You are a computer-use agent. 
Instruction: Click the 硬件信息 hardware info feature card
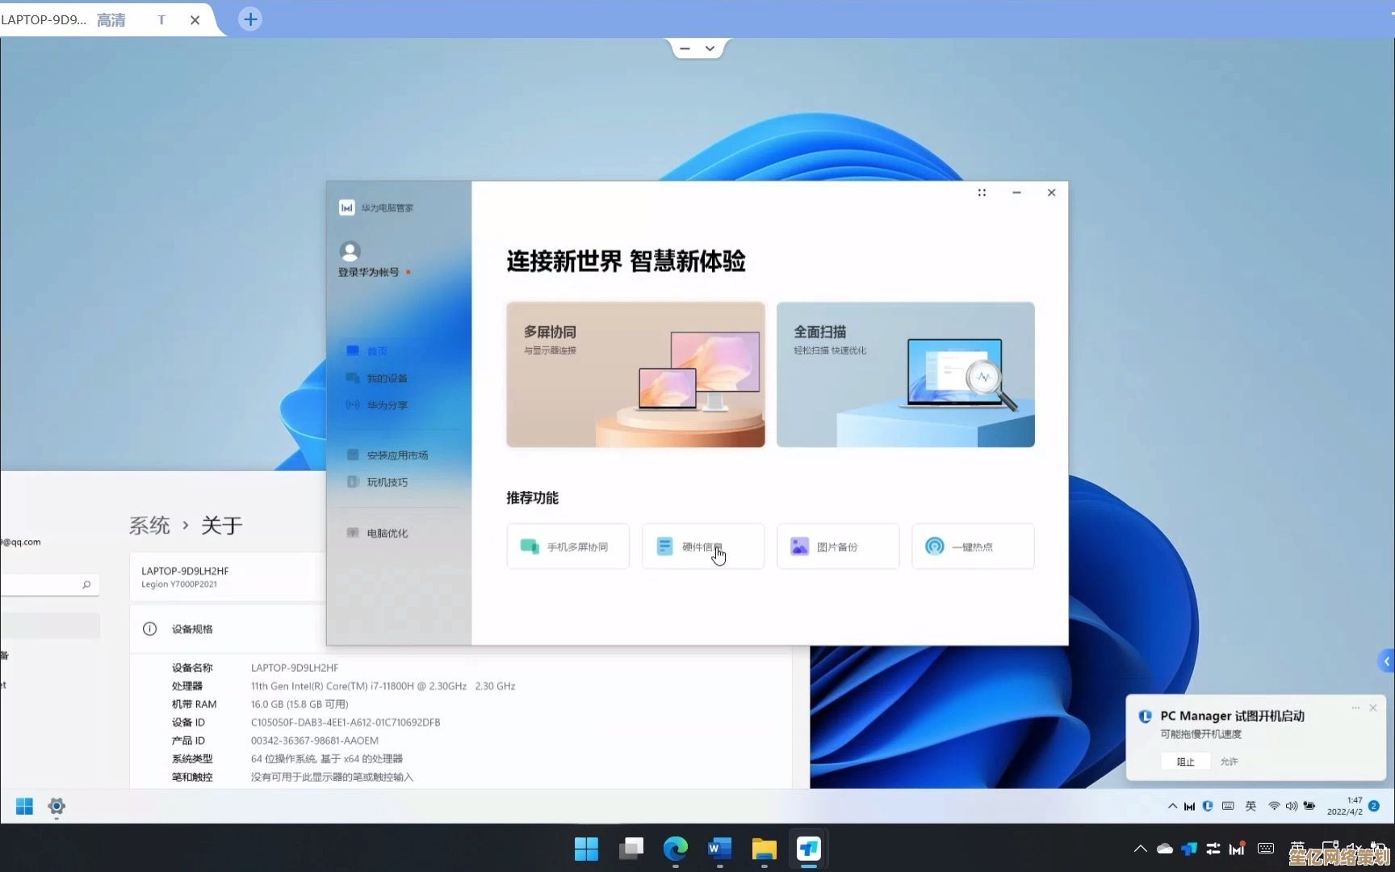(702, 546)
